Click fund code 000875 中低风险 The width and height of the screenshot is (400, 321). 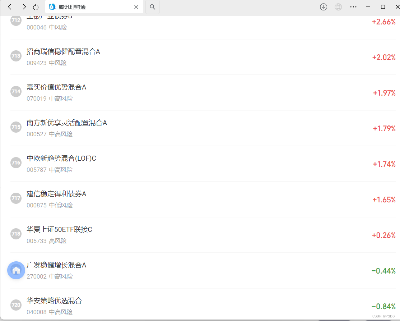[50, 205]
